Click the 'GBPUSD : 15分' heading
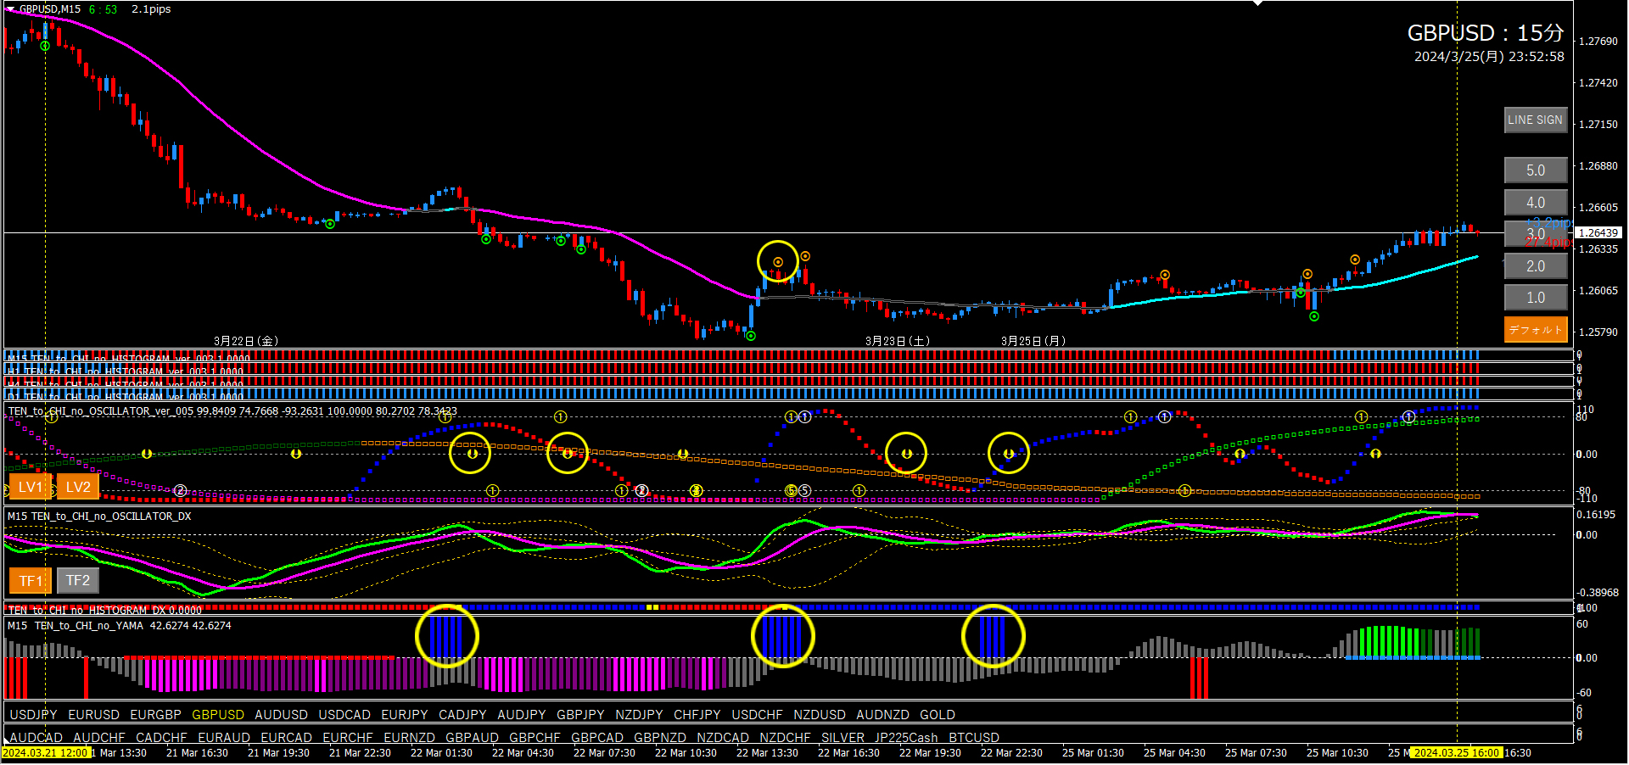The image size is (1629, 765). (x=1486, y=33)
